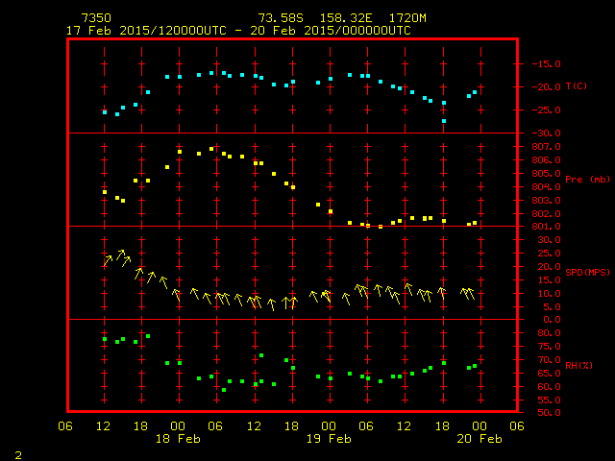Click the "80.0" humidity scale value

click(x=549, y=333)
